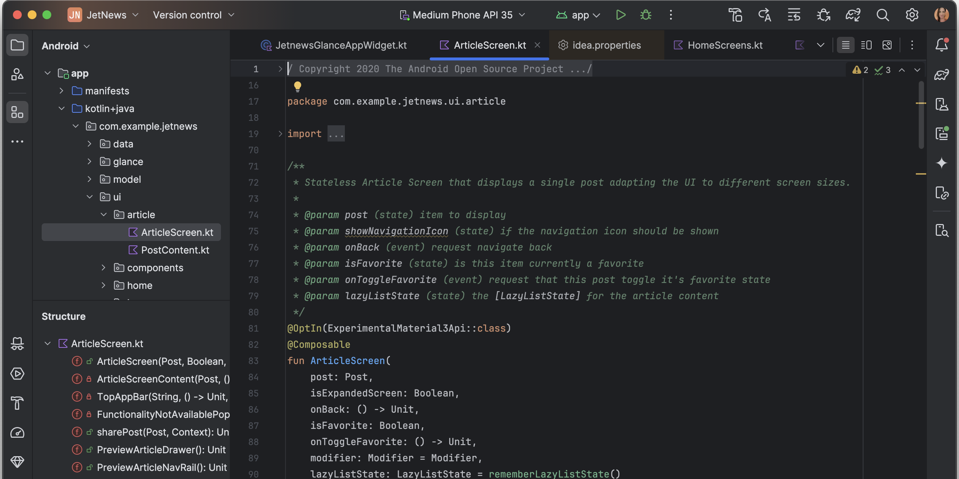Select PostContent.kt in the project tree
The image size is (959, 479).
174,250
